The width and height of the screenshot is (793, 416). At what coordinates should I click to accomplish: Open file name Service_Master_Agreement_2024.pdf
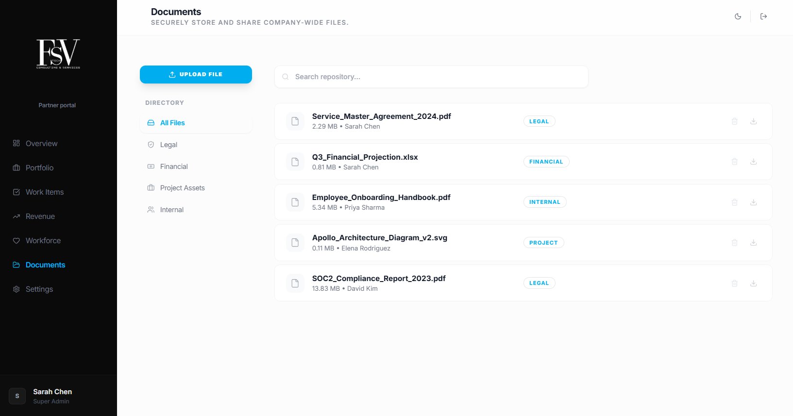tap(381, 116)
